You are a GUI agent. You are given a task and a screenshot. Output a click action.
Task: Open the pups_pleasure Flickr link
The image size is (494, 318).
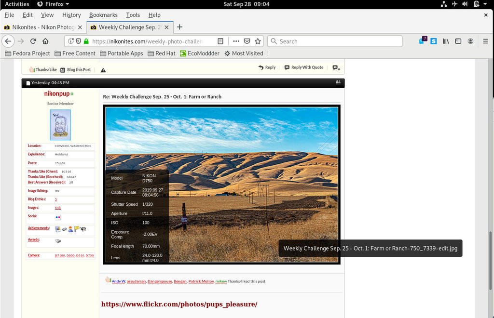pyautogui.click(x=179, y=304)
